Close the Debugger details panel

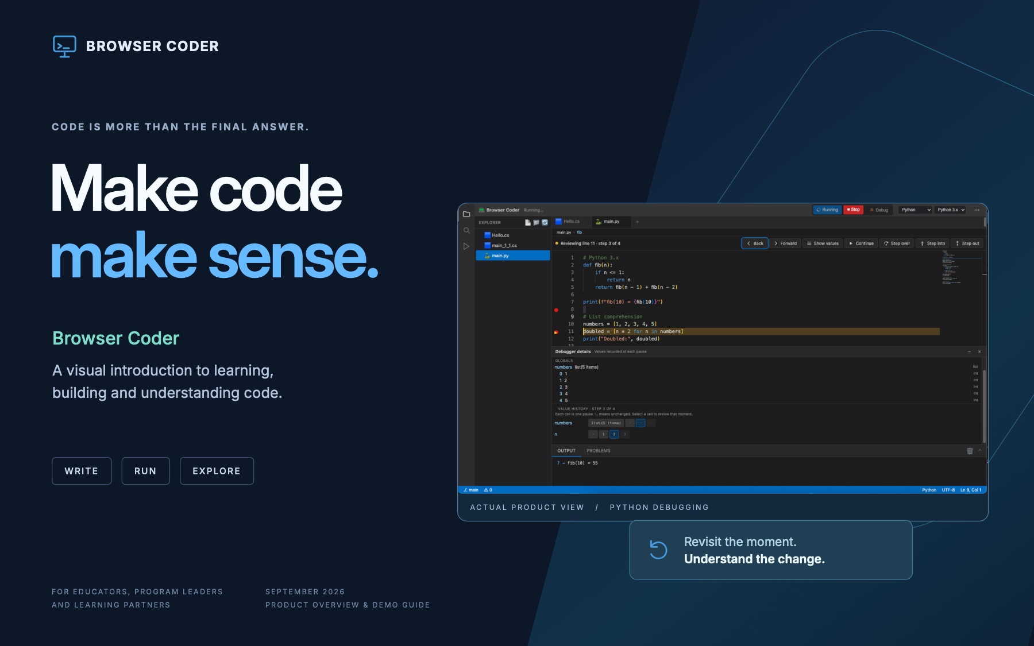(979, 351)
